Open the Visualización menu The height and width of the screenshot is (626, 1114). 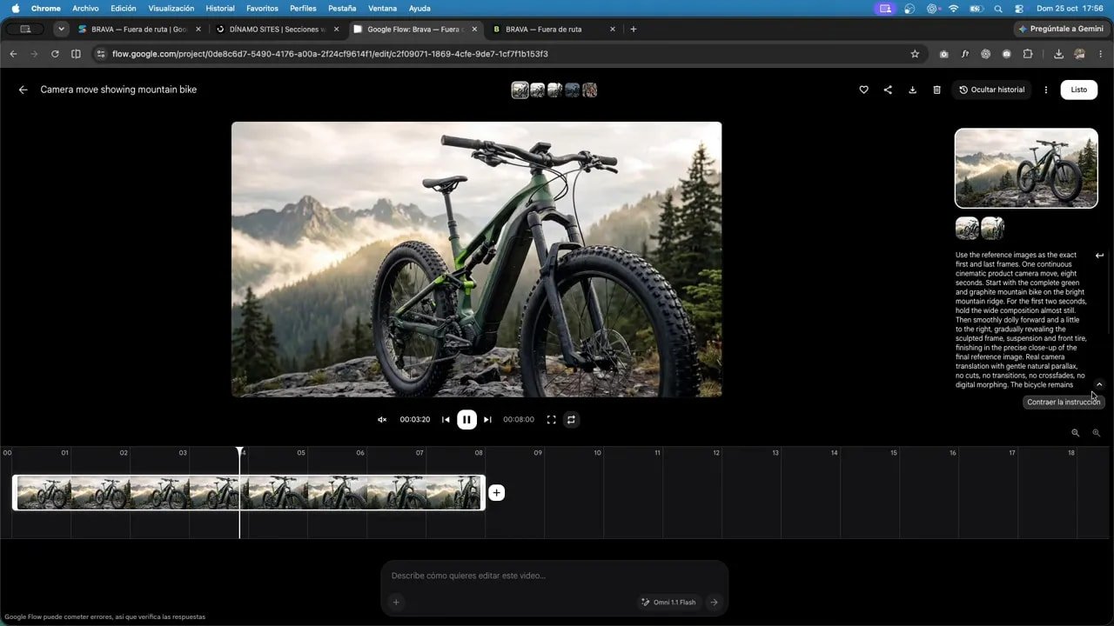(171, 8)
